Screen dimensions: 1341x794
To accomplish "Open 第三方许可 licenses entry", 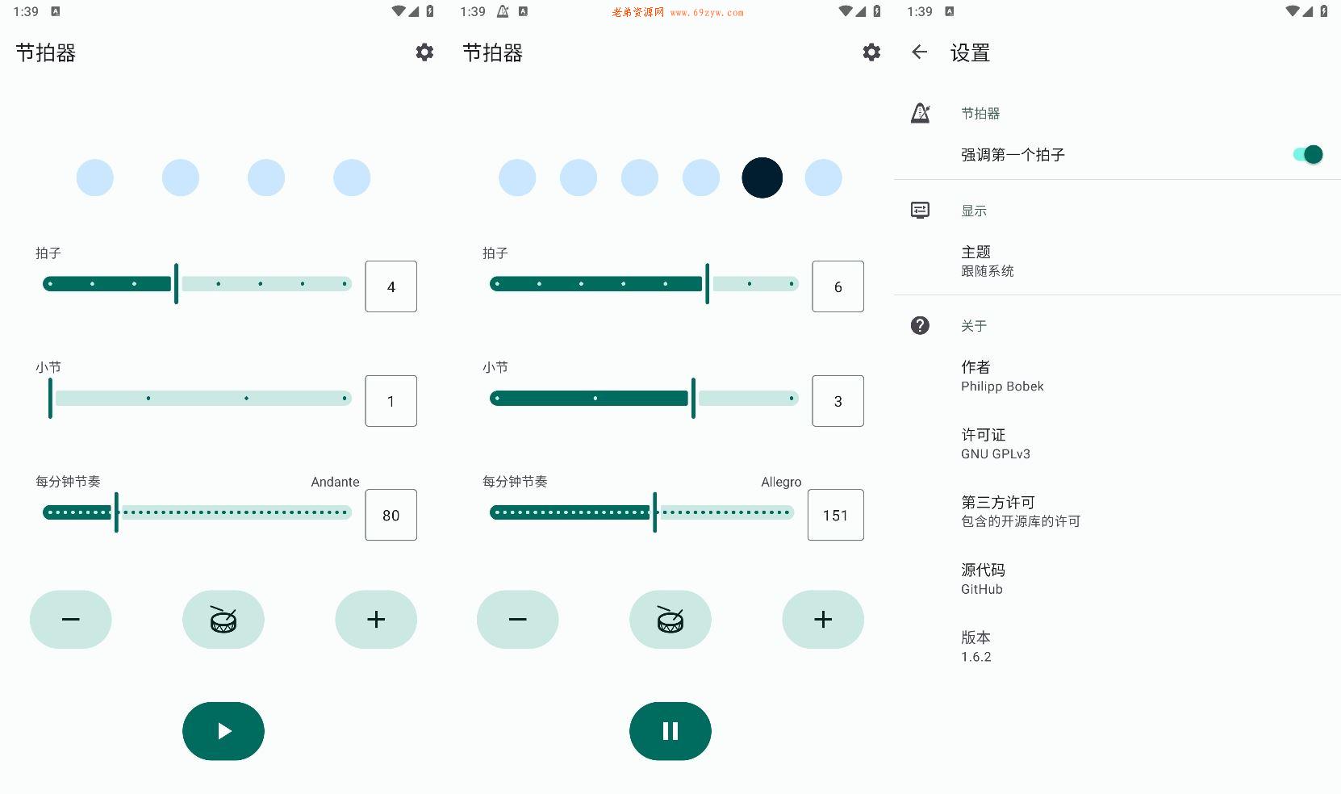I will coord(1117,511).
